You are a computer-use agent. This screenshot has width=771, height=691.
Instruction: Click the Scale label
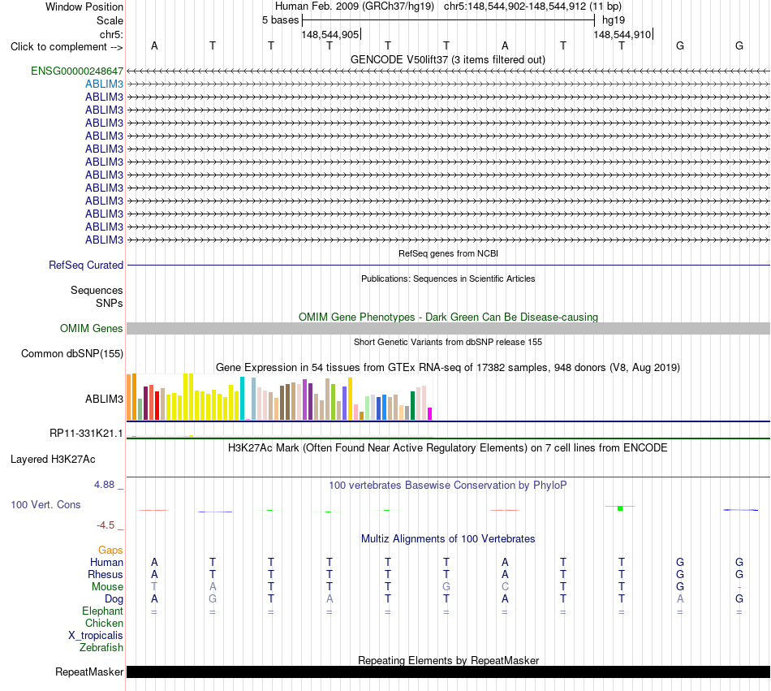(x=110, y=20)
